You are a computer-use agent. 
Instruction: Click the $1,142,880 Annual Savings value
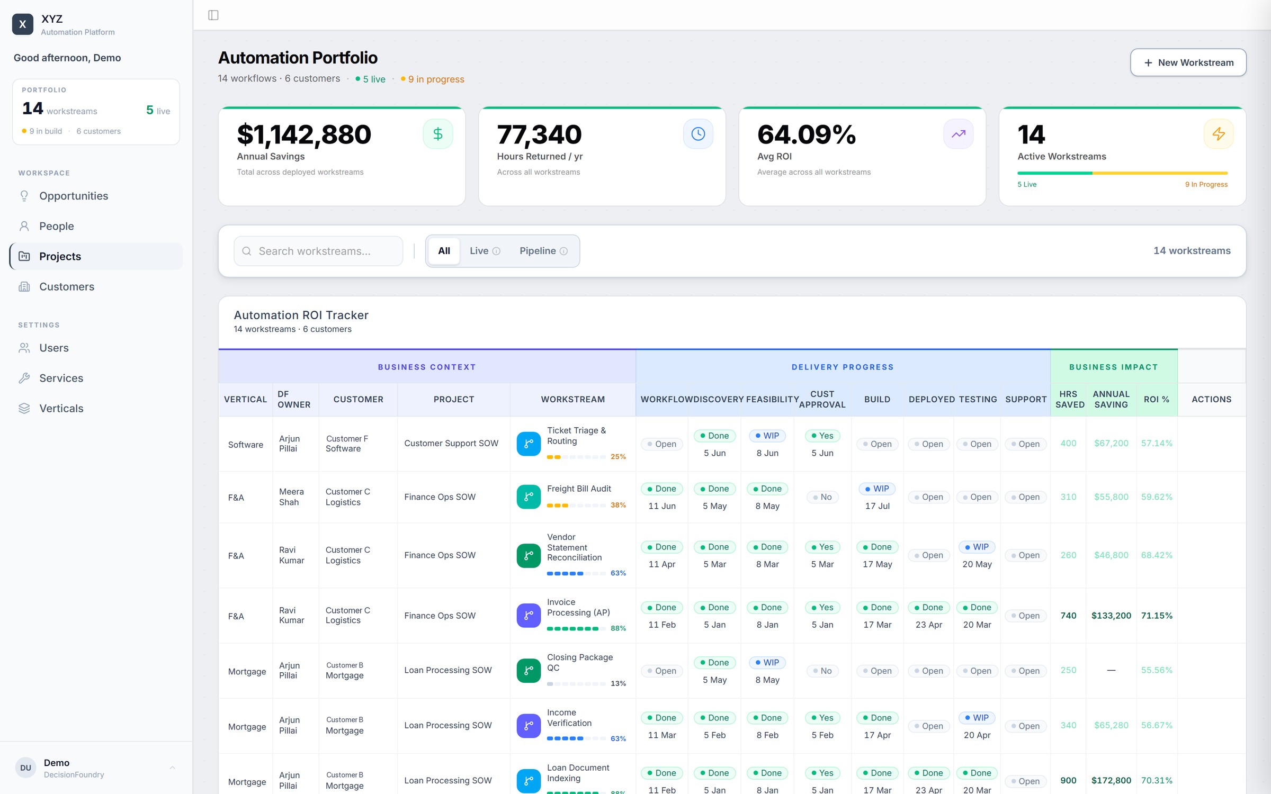click(304, 134)
